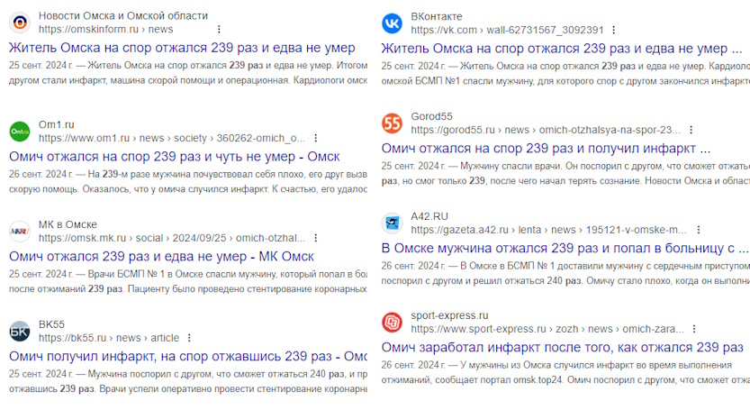Click the sport-express.ru red favicon

(x=393, y=322)
